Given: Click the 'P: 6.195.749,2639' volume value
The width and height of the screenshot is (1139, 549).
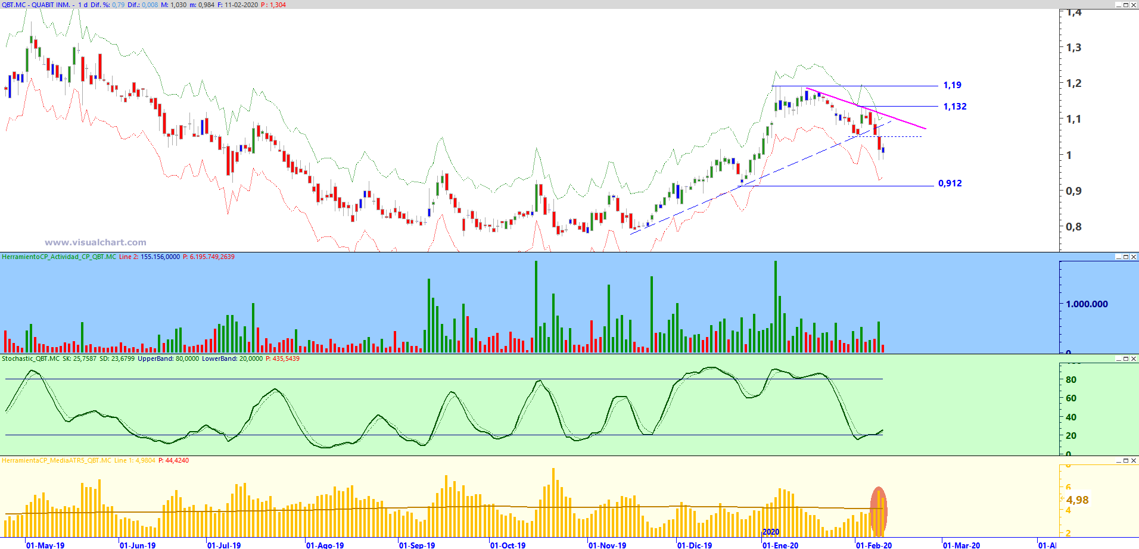Looking at the screenshot, I should [208, 257].
